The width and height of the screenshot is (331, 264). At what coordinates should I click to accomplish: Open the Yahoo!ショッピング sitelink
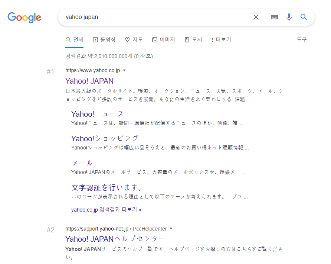coord(105,139)
